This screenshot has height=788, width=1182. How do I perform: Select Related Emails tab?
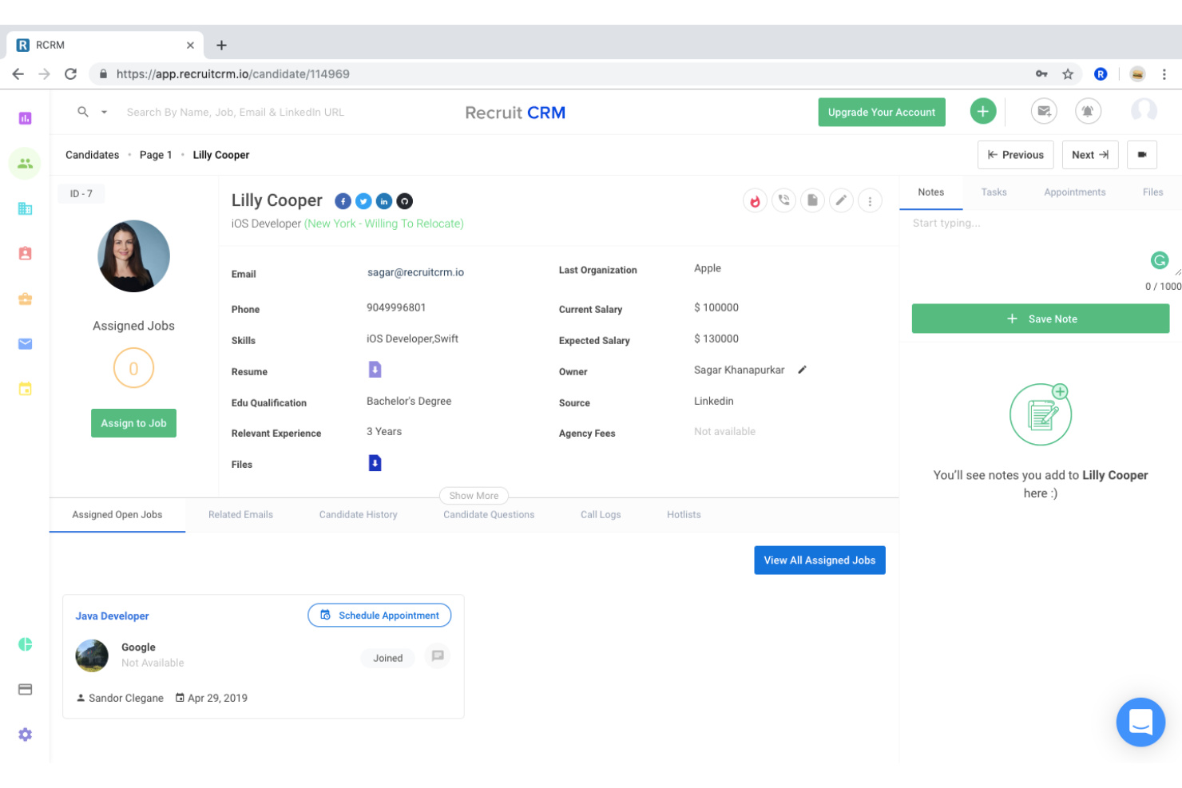click(240, 515)
